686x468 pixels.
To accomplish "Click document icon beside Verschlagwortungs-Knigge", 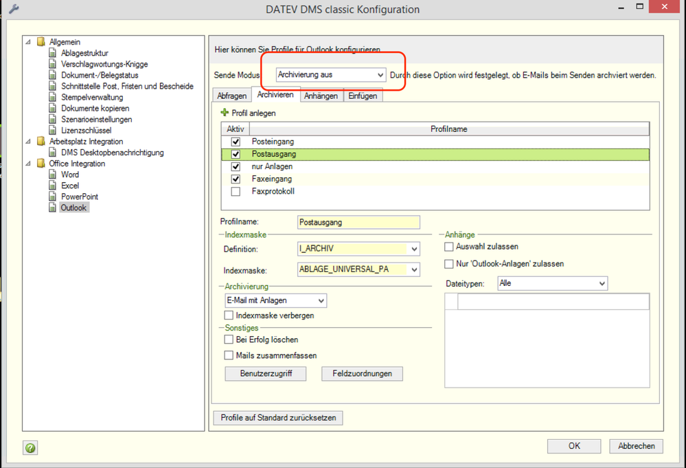I will [x=52, y=64].
